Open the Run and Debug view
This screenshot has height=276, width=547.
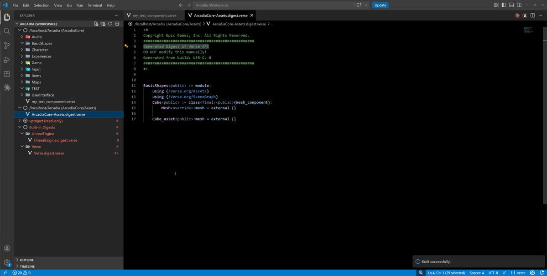(7, 60)
